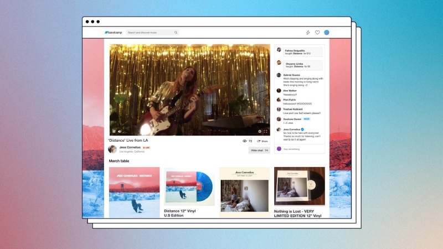
Task: Open the heart wishlist icon
Action: 317,33
